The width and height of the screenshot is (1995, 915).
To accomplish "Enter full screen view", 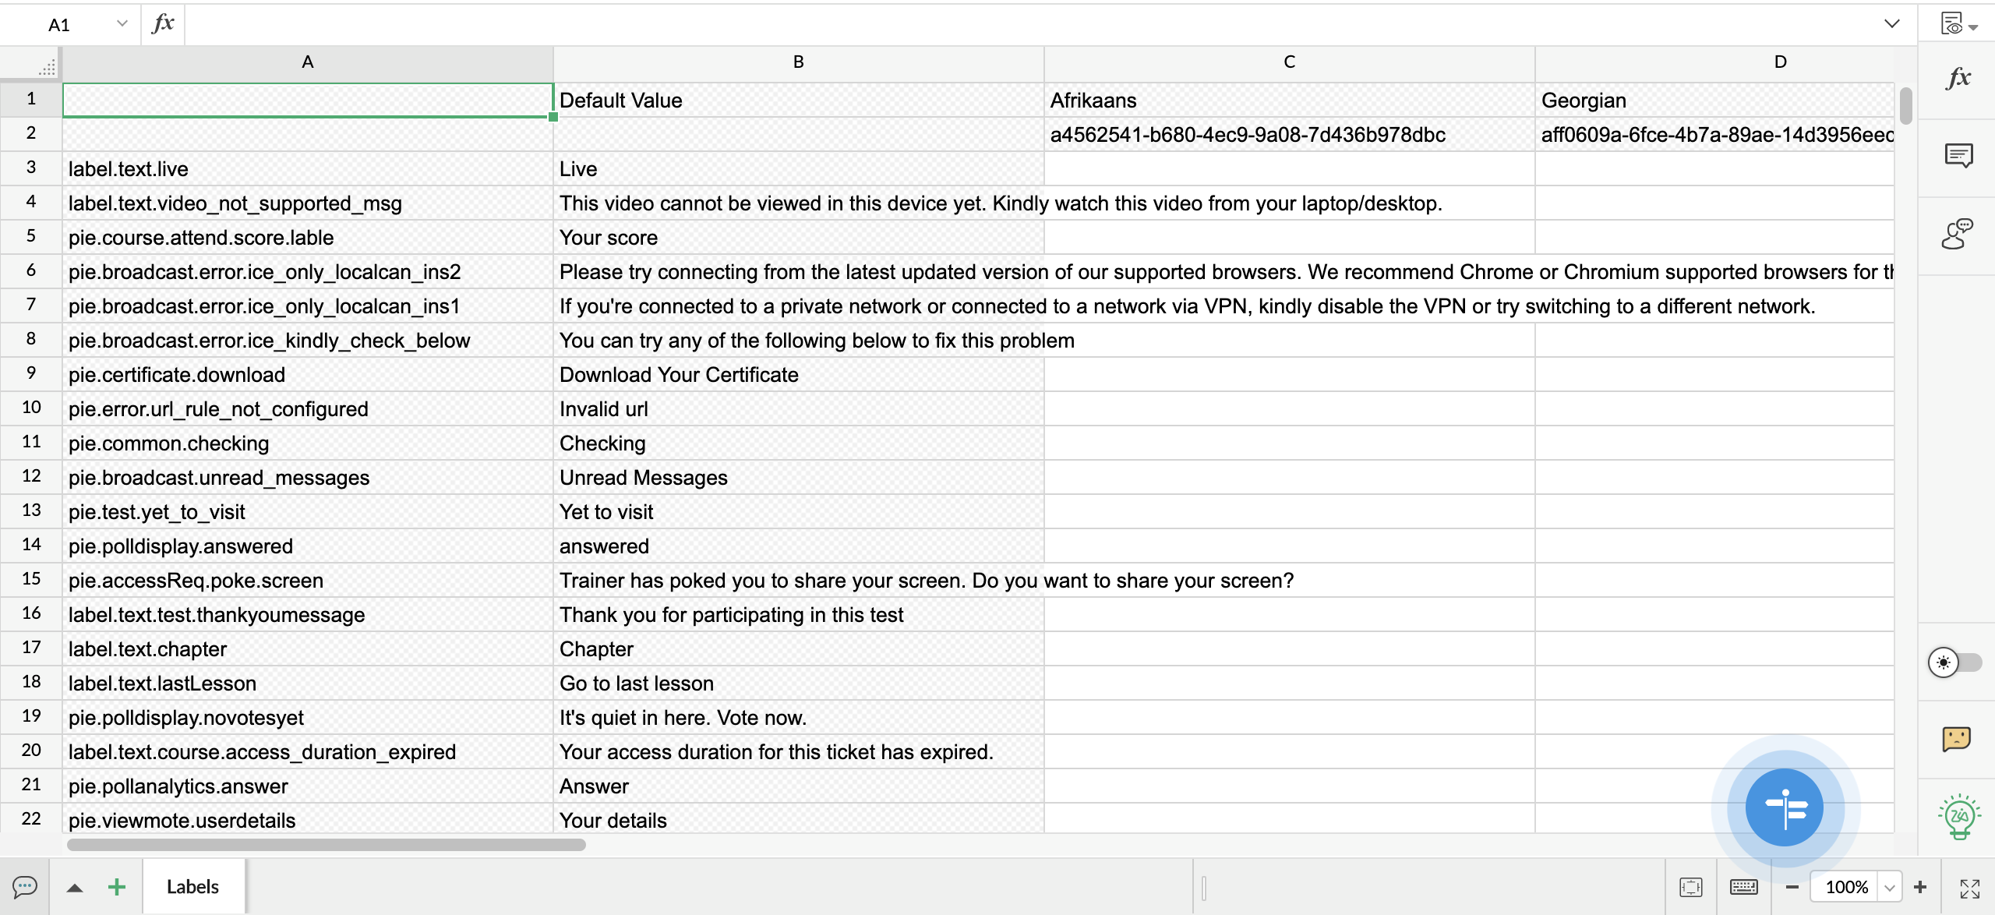I will tap(1970, 888).
